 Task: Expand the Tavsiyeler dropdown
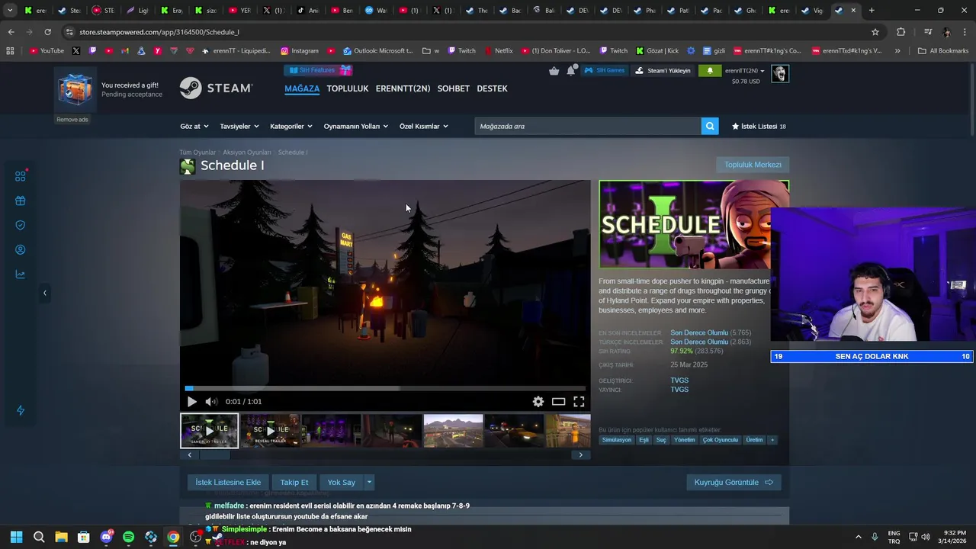click(239, 127)
